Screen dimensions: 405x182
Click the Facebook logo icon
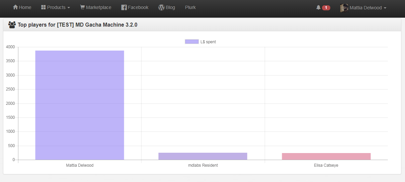pos(124,7)
